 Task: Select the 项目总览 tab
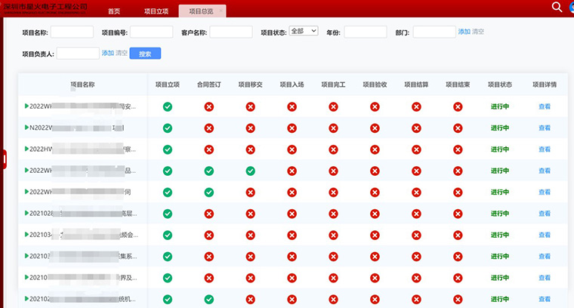(201, 11)
